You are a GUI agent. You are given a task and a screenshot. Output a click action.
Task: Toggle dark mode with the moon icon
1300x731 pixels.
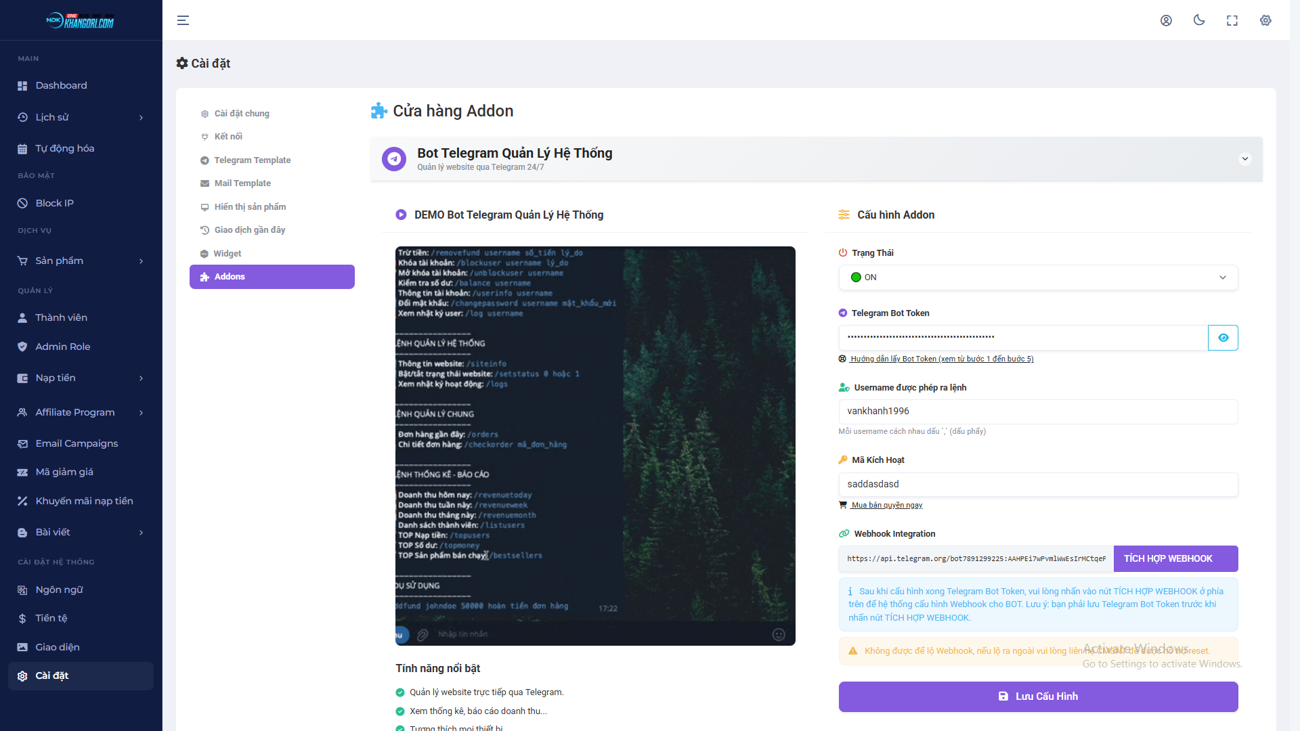click(x=1199, y=20)
